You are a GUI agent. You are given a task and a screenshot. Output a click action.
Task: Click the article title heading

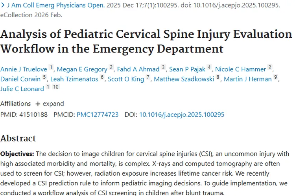click(x=146, y=42)
